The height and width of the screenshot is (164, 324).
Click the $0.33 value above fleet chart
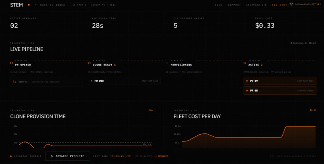pos(313,111)
